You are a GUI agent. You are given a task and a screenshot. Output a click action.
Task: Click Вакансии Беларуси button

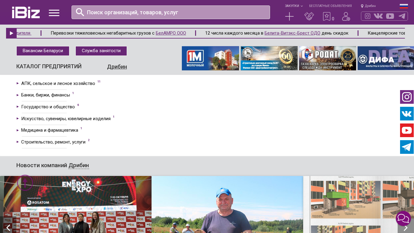(43, 51)
